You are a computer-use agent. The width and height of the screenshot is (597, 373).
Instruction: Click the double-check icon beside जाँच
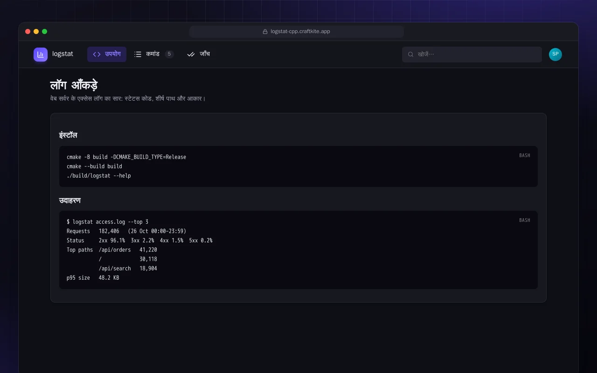click(191, 54)
